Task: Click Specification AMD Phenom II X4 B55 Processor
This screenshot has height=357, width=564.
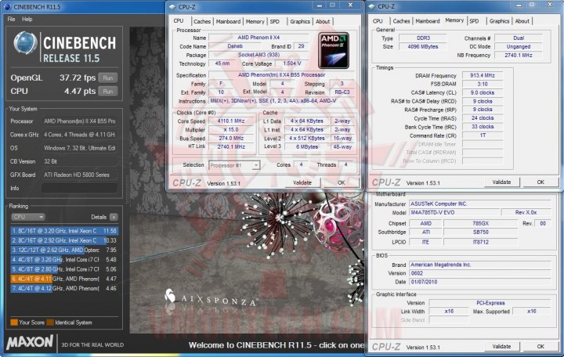Action: click(281, 75)
